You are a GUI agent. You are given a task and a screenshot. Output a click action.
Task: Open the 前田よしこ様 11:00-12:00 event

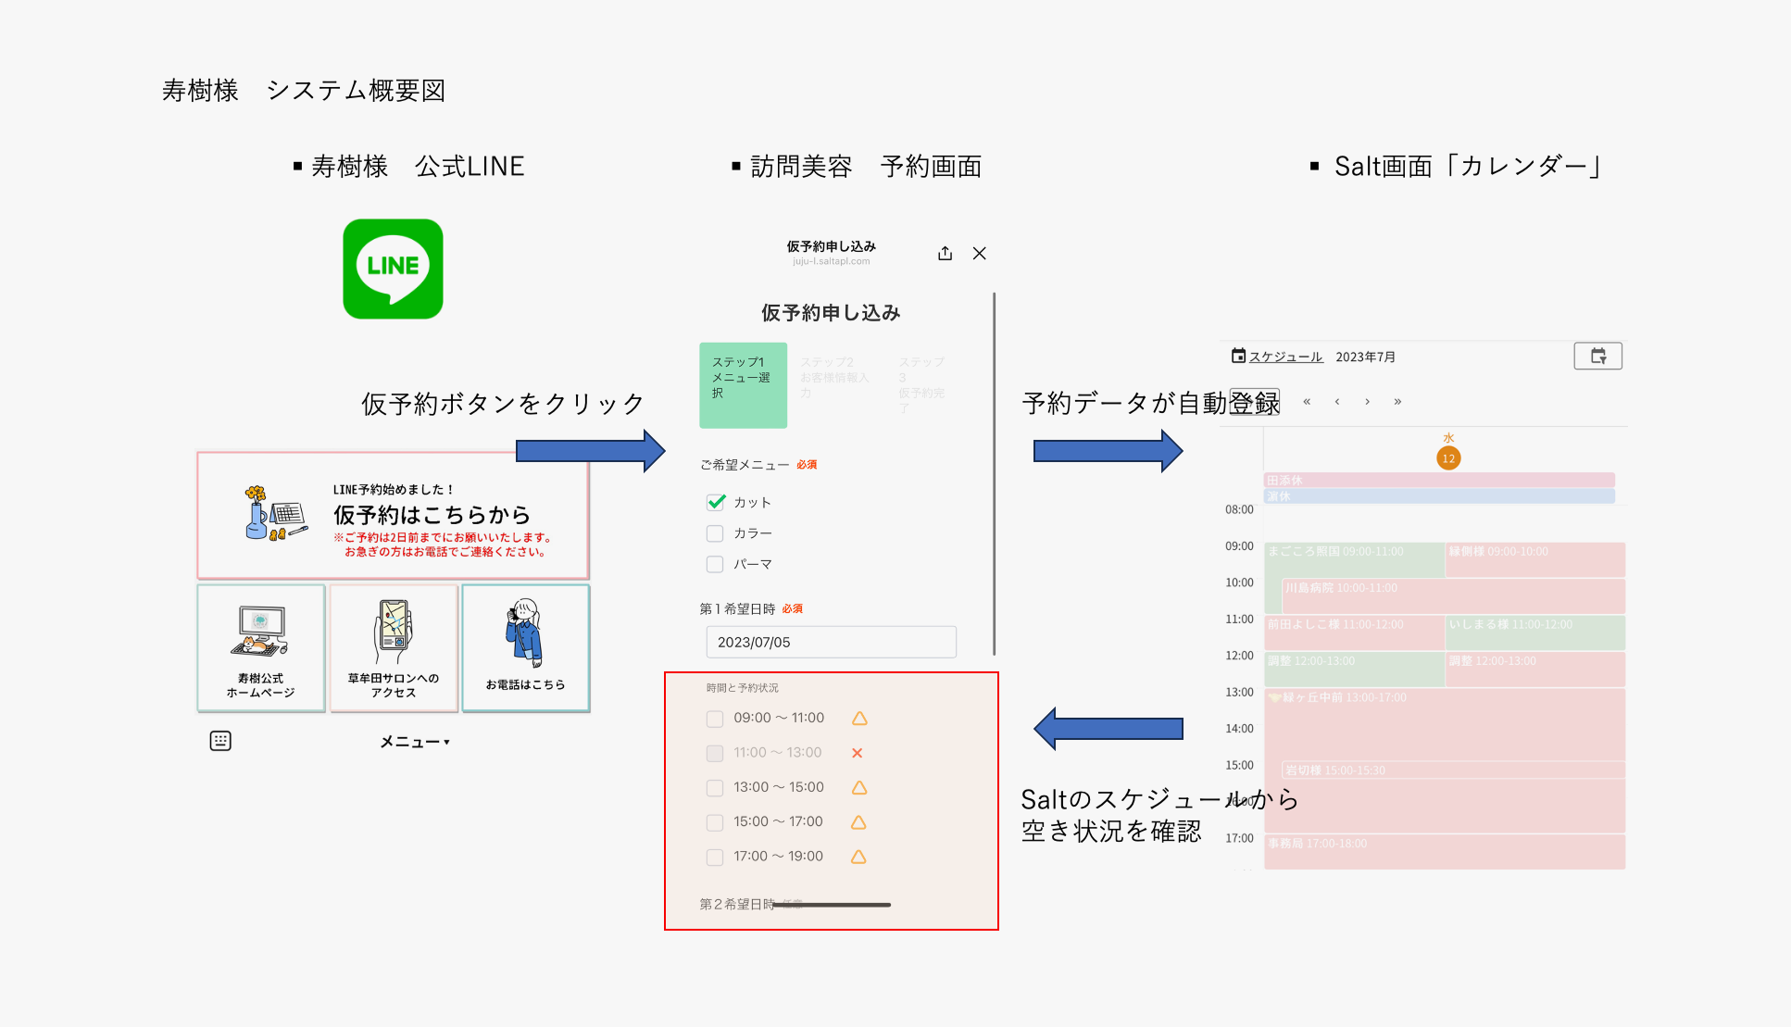(1354, 632)
